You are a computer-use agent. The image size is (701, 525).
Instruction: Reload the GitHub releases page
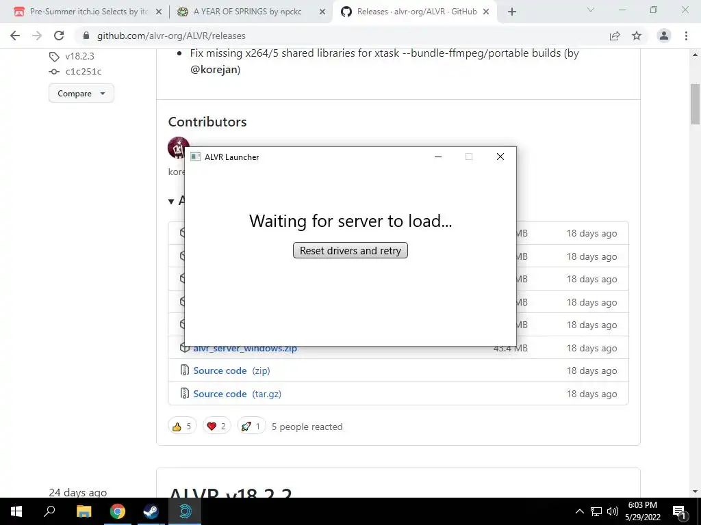59,36
